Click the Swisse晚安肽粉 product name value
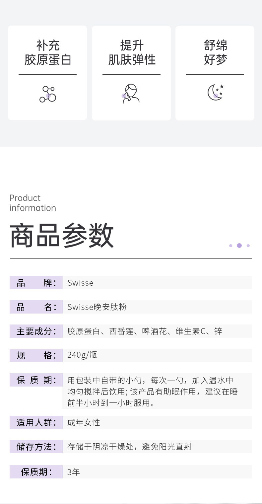Viewport: 262px width, 504px height. 97,307
